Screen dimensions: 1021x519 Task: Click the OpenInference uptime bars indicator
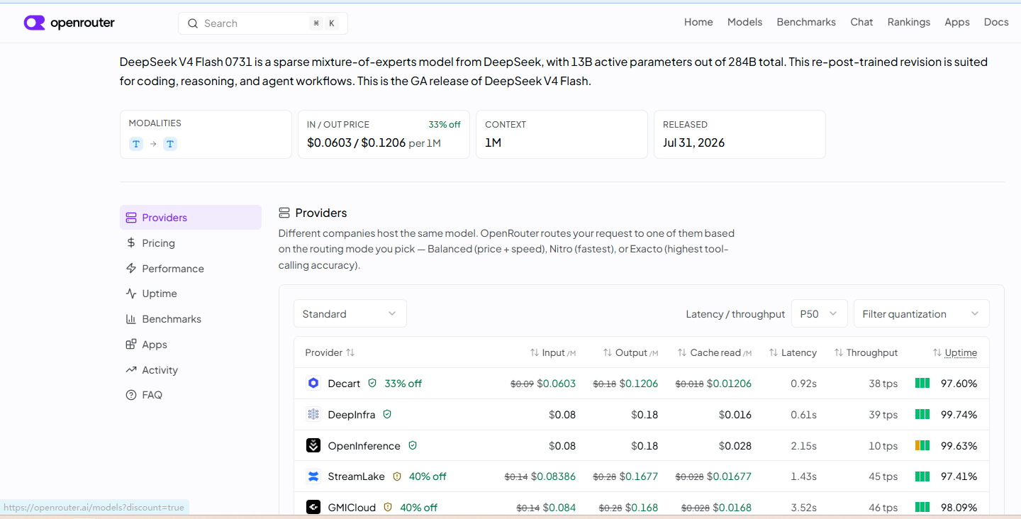(x=922, y=446)
